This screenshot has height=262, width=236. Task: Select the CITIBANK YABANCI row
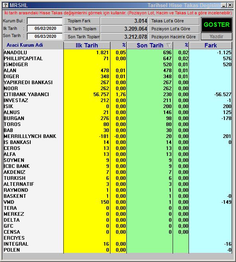[x=118, y=95]
